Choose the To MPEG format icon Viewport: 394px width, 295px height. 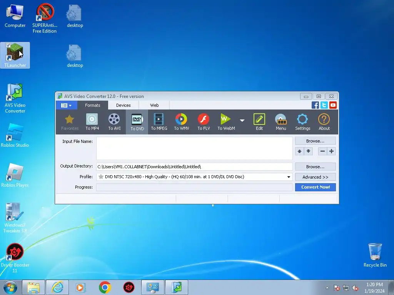point(159,122)
